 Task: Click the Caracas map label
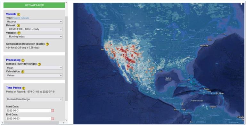click(x=213, y=107)
